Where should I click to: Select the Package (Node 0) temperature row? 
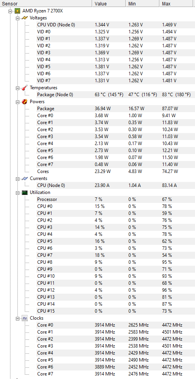point(110,95)
